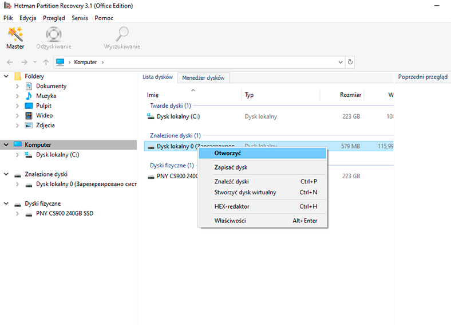Click the Znalezione dyski tree drive icon
This screenshot has height=325, width=451.
point(18,175)
